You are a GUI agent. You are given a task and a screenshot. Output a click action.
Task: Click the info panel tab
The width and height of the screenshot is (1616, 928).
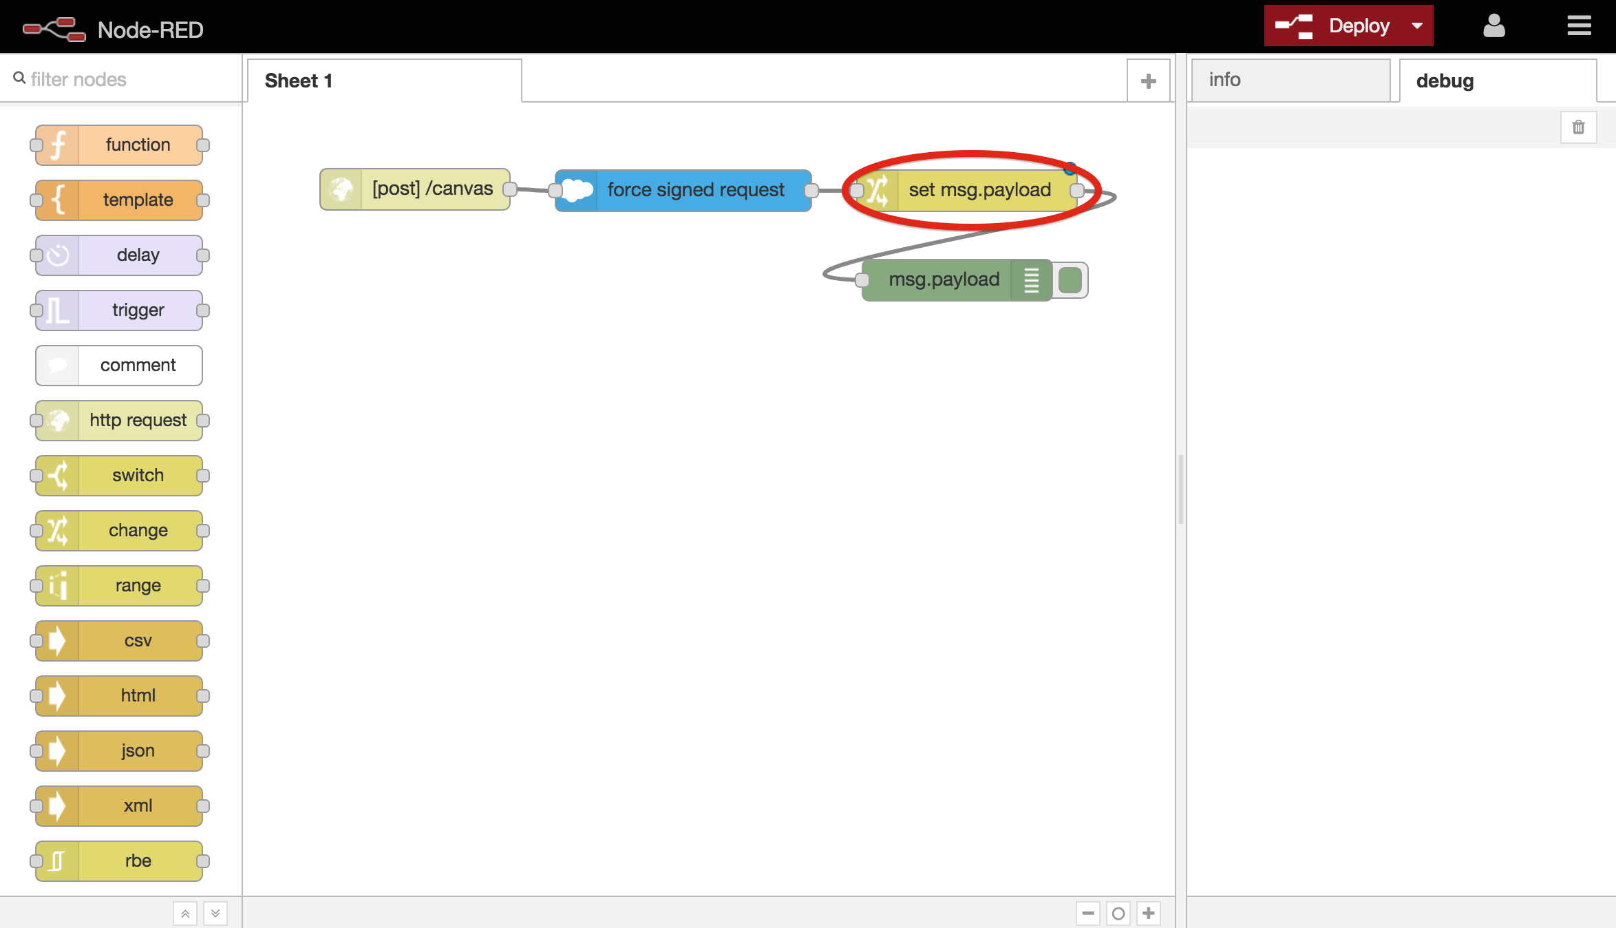click(1288, 78)
